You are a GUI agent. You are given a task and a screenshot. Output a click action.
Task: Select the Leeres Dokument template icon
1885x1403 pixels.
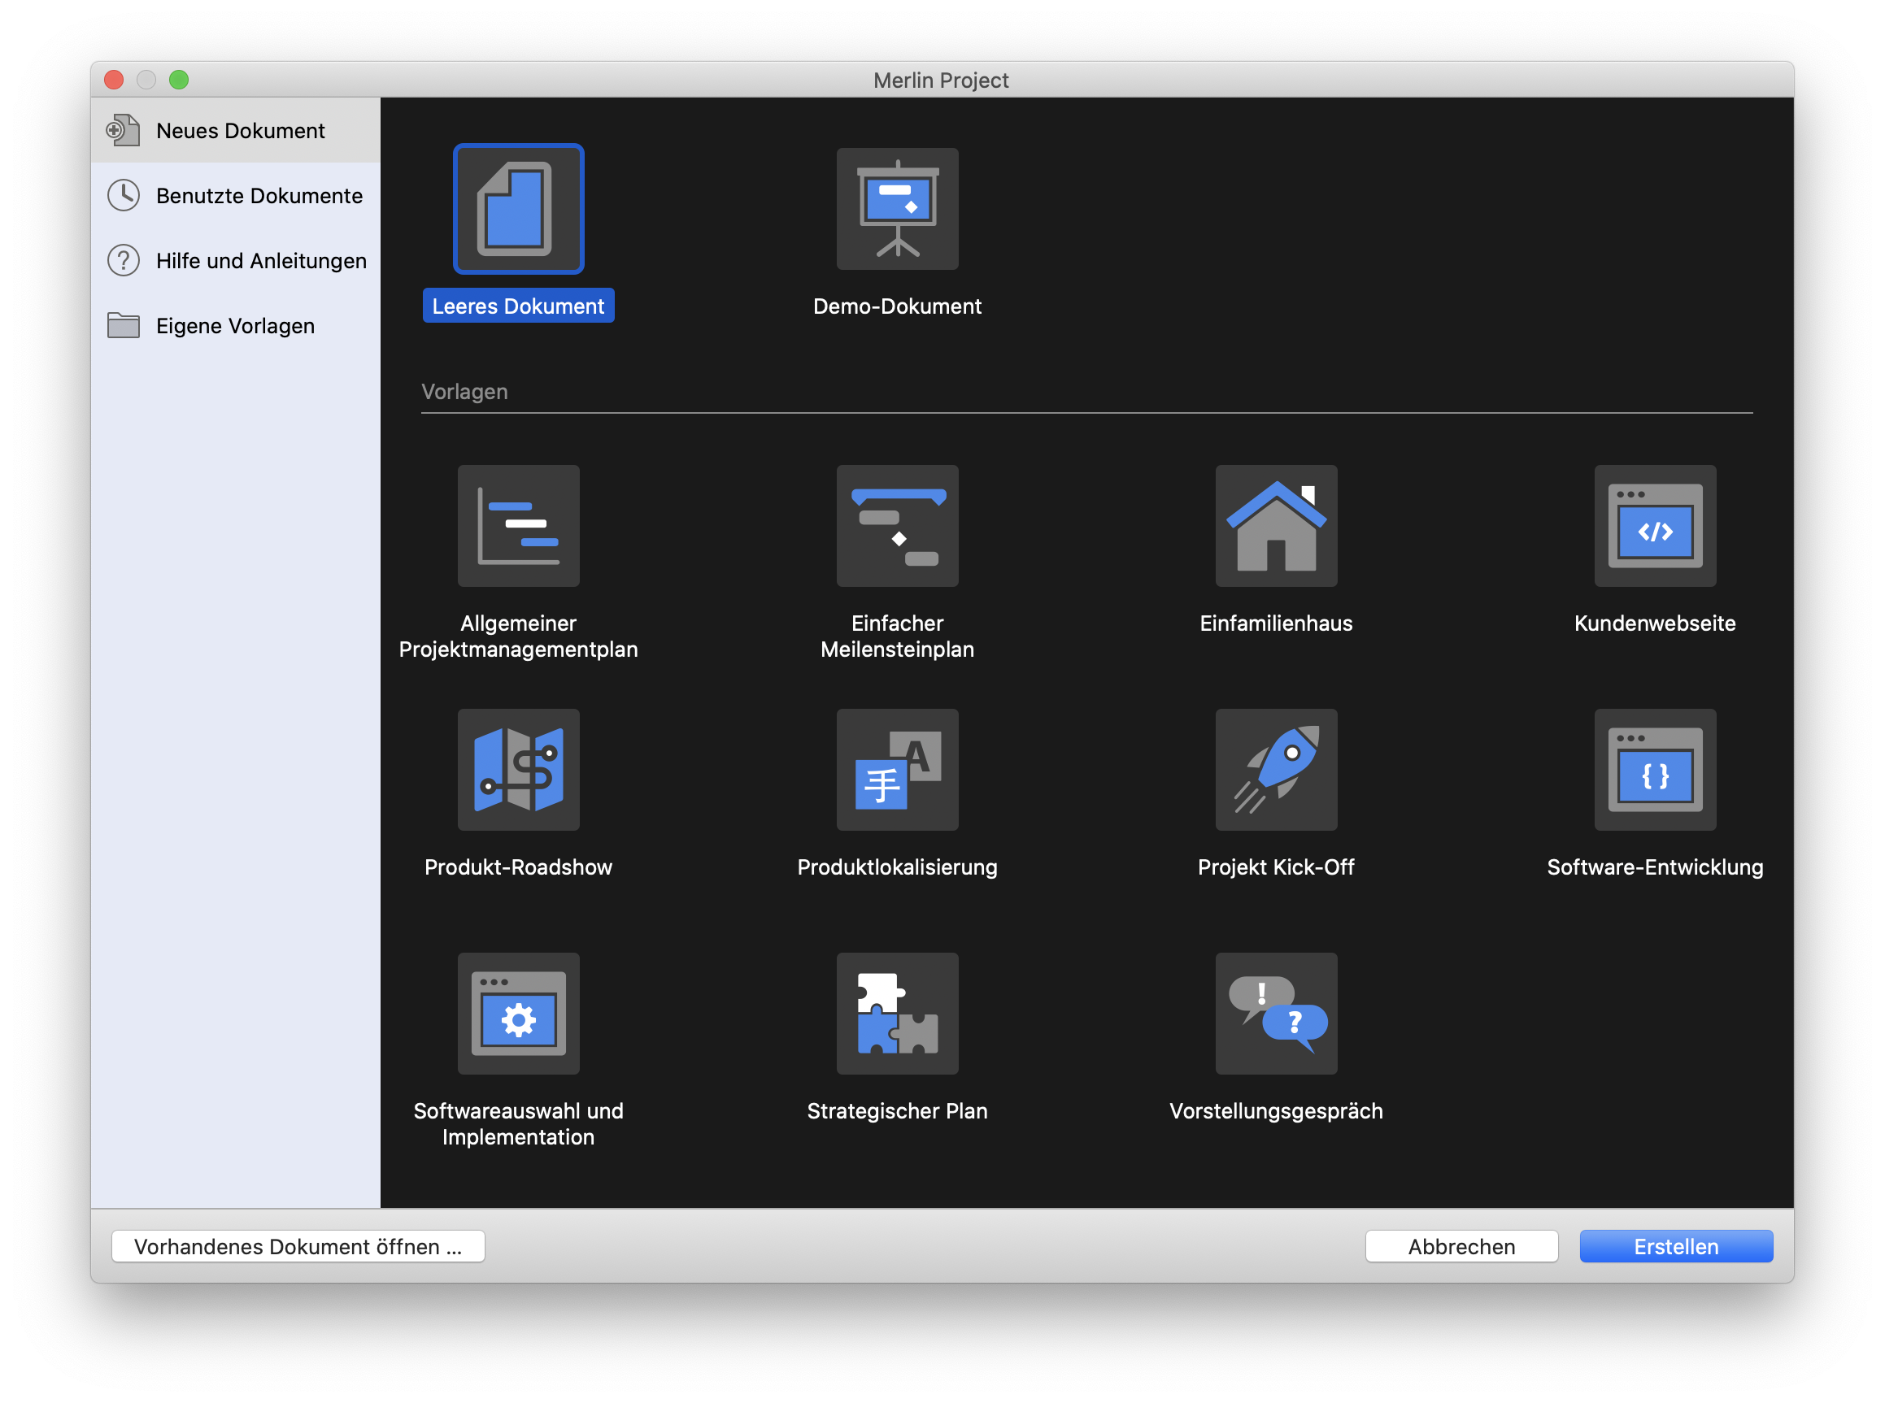point(518,209)
